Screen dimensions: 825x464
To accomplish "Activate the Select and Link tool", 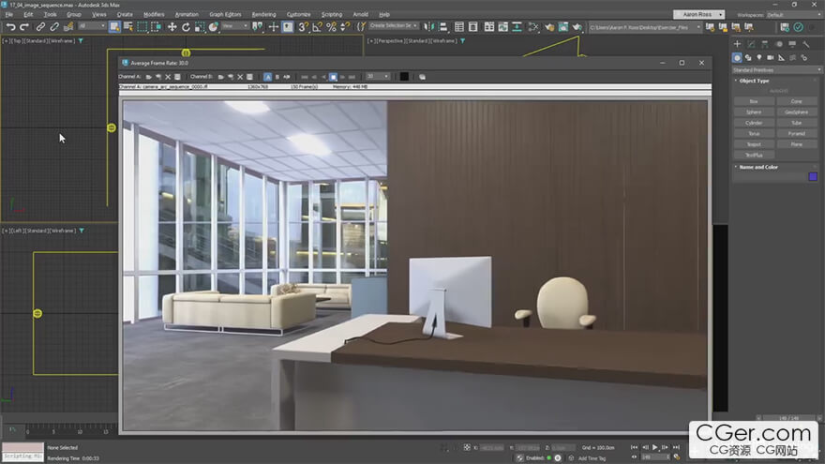I will pyautogui.click(x=40, y=27).
